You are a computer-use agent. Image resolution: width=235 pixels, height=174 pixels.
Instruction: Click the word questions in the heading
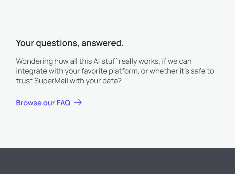coord(58,43)
